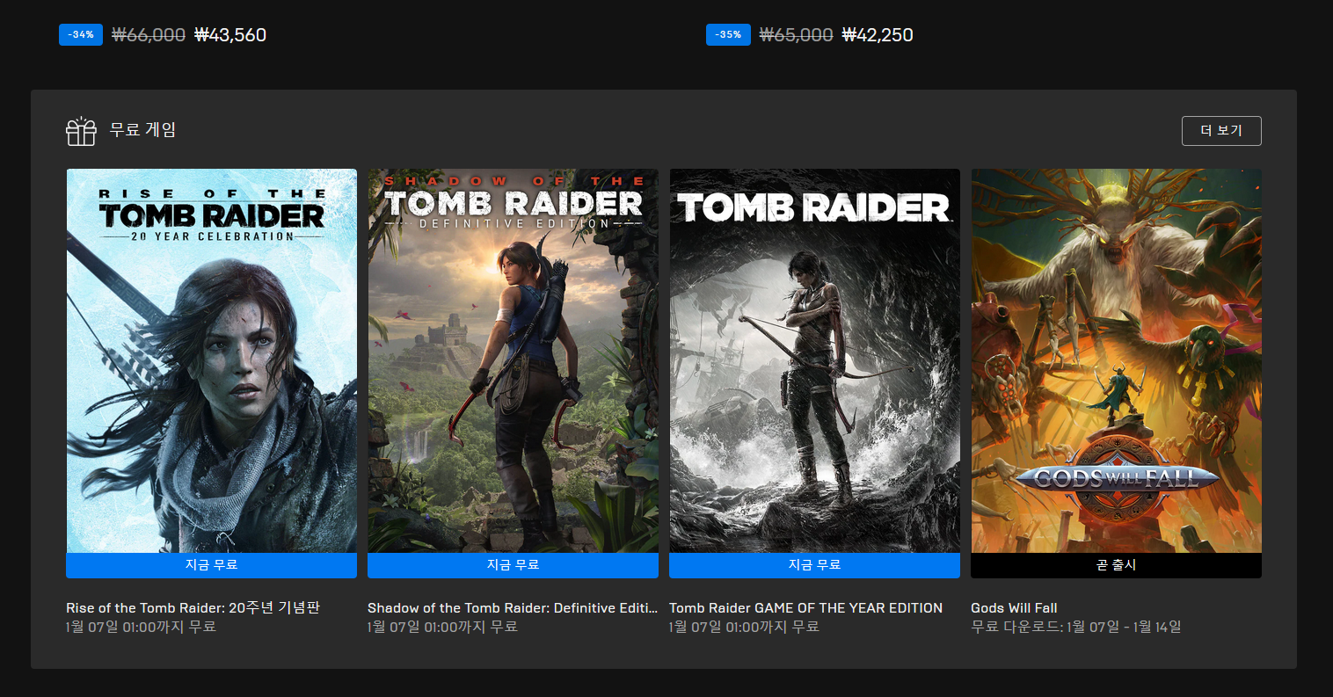
Task: Click the -34% discount badge
Action: click(x=81, y=35)
